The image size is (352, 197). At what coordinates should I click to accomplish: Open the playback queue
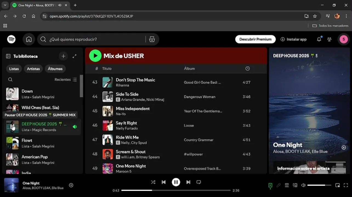point(287,185)
